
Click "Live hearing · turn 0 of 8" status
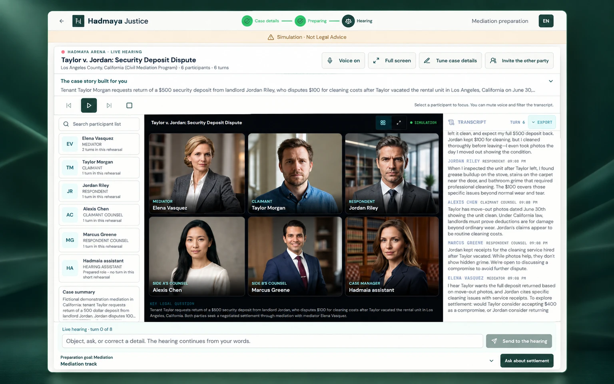[87, 329]
